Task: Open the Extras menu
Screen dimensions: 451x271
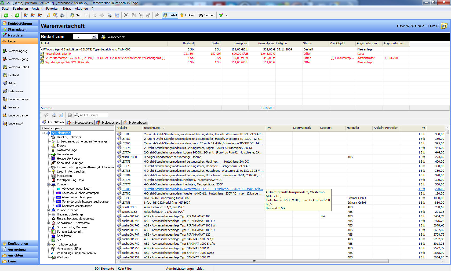Action: point(67,9)
